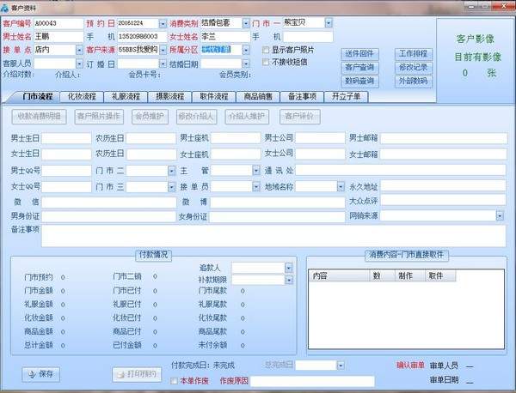Viewport: 516px width, 393px height.
Task: Open 工作排程 work schedule
Action: [413, 53]
